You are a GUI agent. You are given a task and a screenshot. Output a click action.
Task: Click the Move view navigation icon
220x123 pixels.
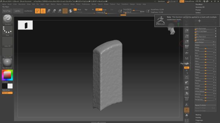[187, 83]
